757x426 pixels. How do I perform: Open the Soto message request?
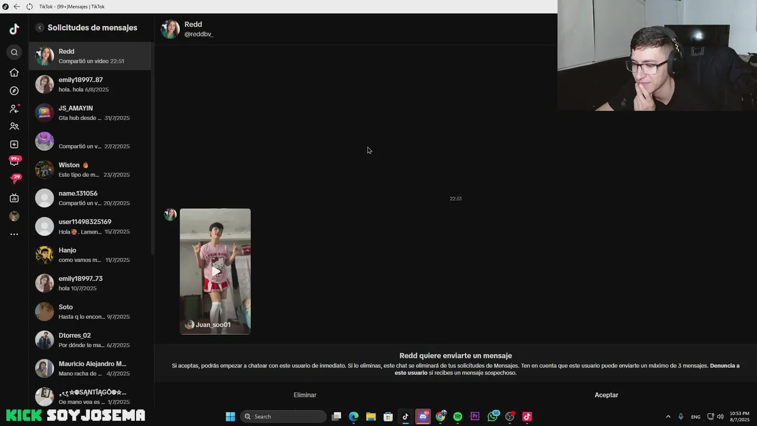[90, 312]
